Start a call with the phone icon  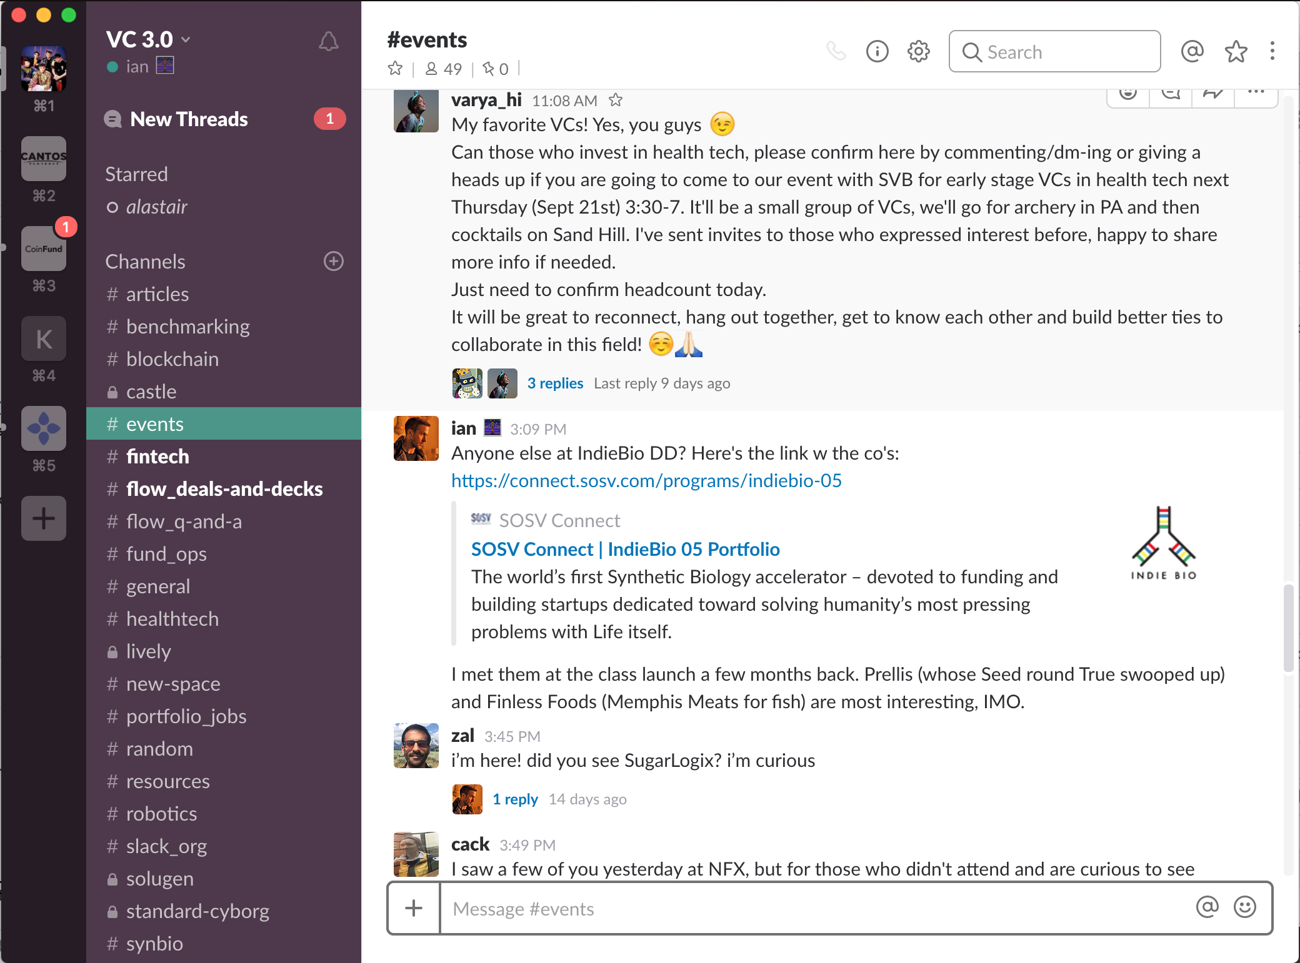tap(836, 51)
